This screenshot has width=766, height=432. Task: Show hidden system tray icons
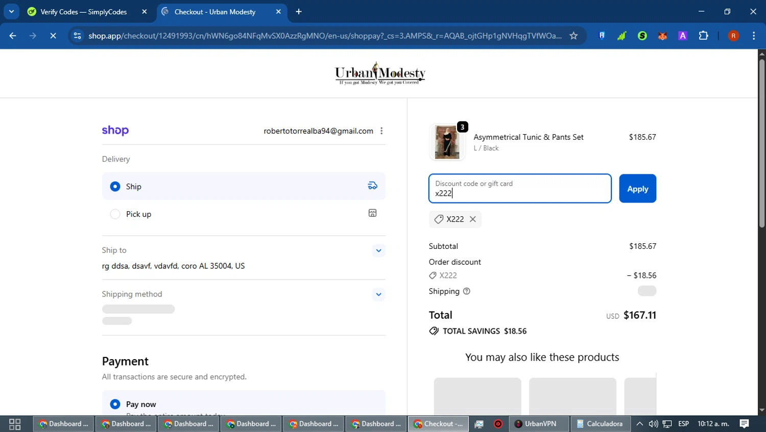[639, 424]
